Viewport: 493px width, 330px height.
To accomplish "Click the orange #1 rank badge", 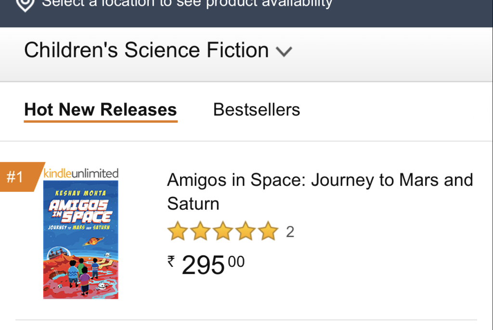I will (x=15, y=177).
